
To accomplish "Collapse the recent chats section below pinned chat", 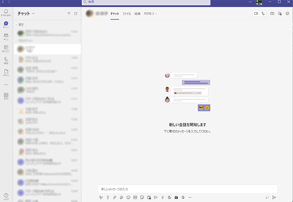I will pos(24,40).
